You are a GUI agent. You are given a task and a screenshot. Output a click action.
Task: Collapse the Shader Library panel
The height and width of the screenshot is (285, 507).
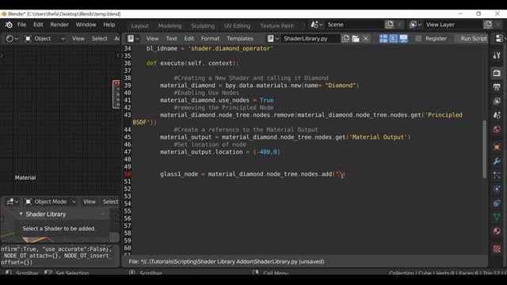tap(21, 214)
